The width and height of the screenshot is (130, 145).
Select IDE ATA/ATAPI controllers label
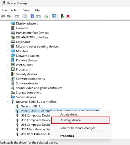tap(32, 37)
